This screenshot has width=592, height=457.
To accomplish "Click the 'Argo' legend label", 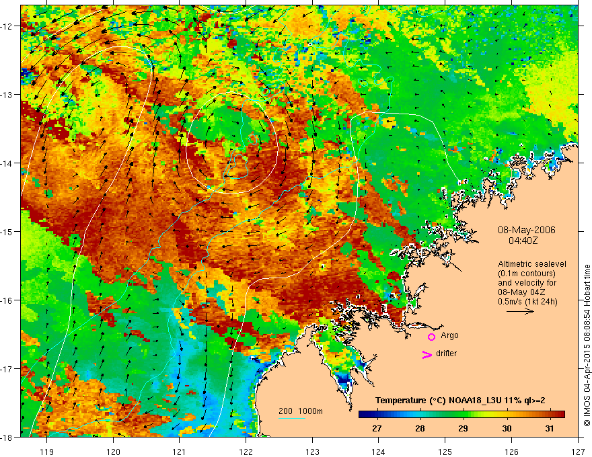I will pos(449,335).
